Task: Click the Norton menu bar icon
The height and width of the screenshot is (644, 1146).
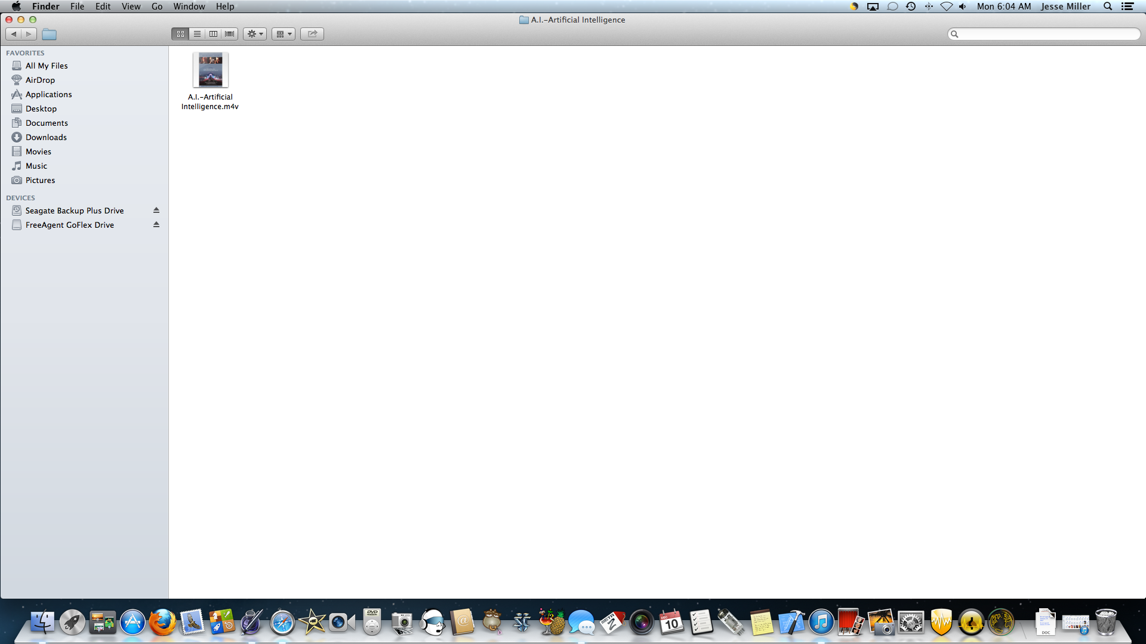Action: click(x=854, y=7)
